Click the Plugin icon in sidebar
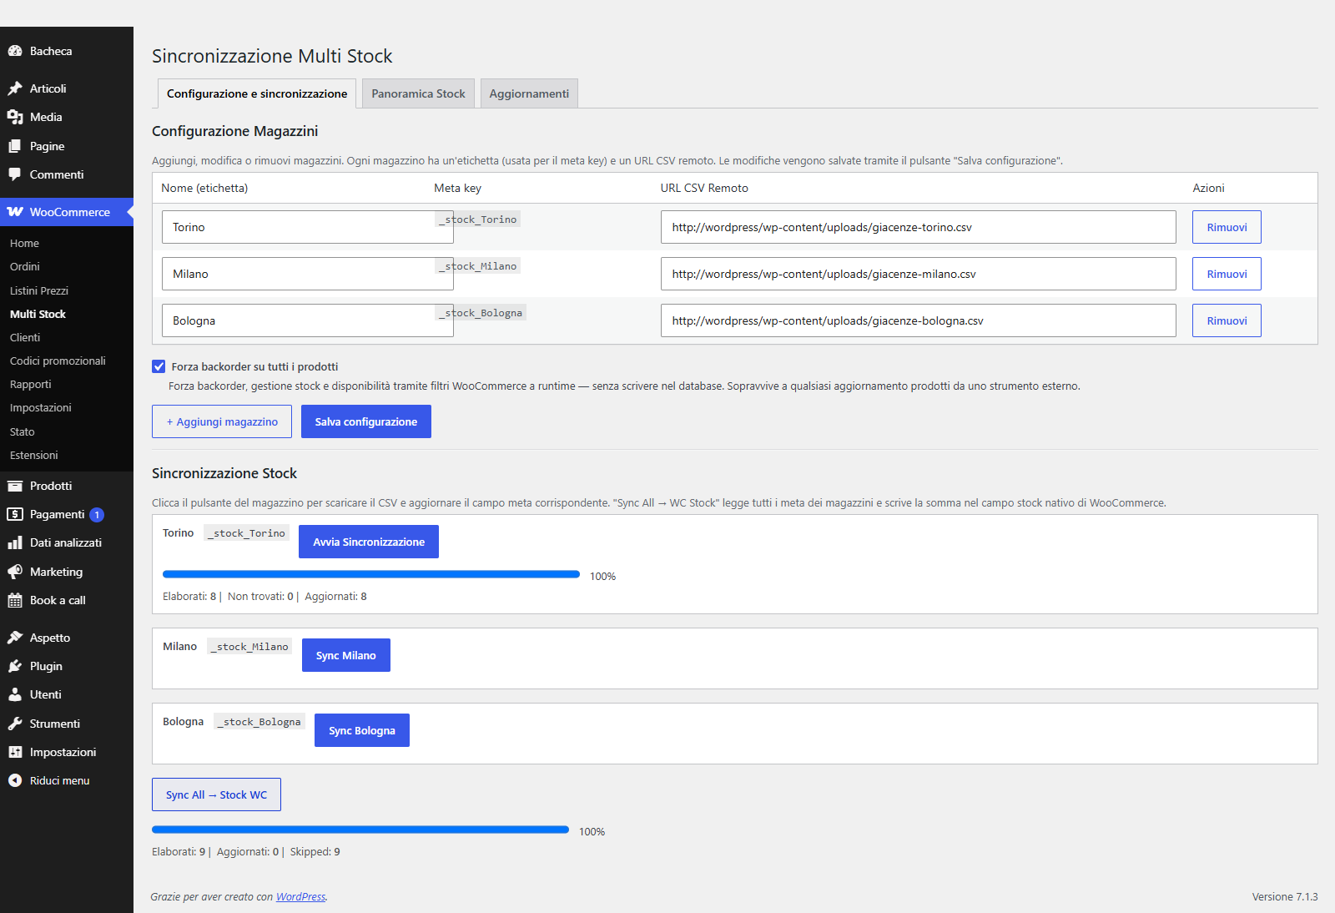Image resolution: width=1335 pixels, height=913 pixels. point(15,666)
